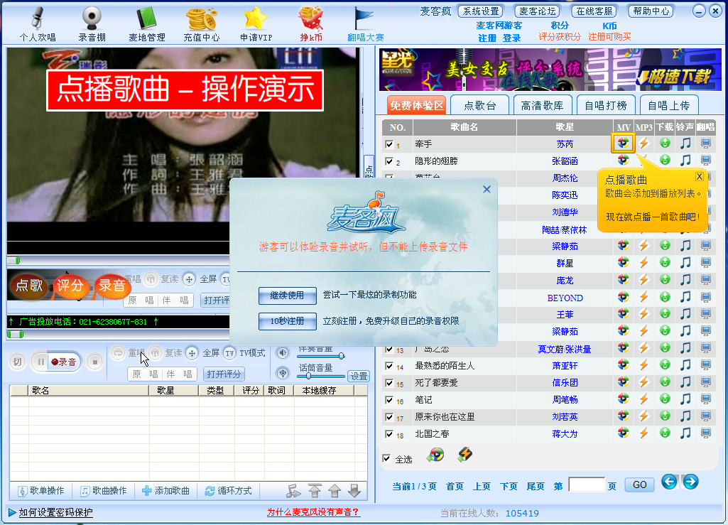
Task: Click 10秒注册 button in dialog
Action: coord(288,321)
